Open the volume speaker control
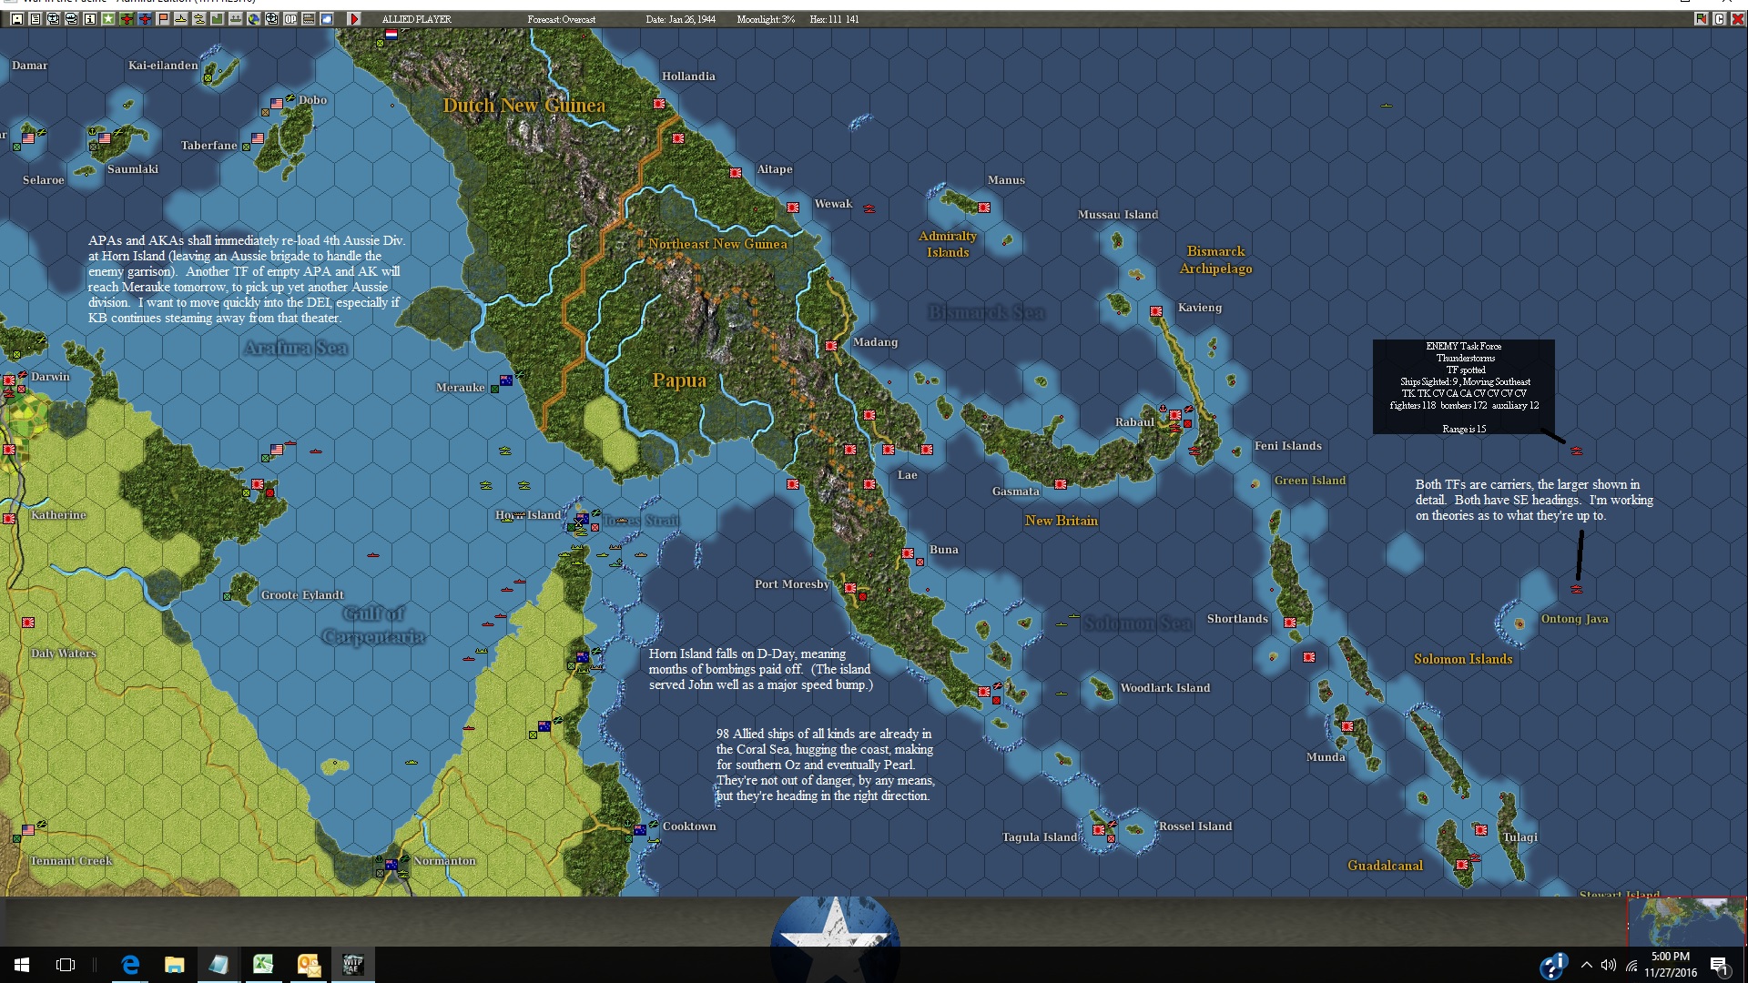 point(1609,965)
